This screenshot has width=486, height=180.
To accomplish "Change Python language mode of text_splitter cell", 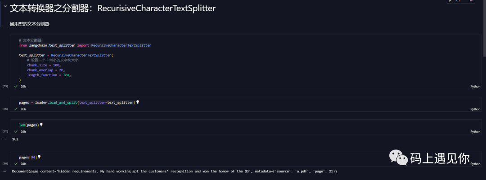I will click(x=475, y=86).
